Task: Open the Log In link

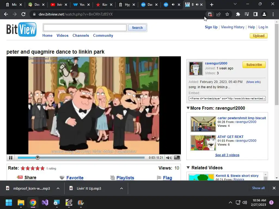Action: click(x=263, y=27)
